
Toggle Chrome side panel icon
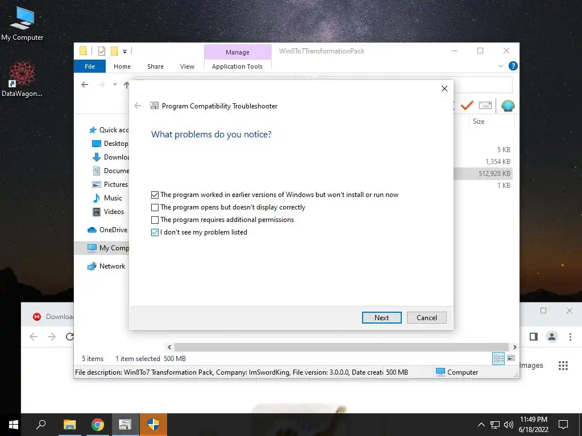click(x=534, y=337)
